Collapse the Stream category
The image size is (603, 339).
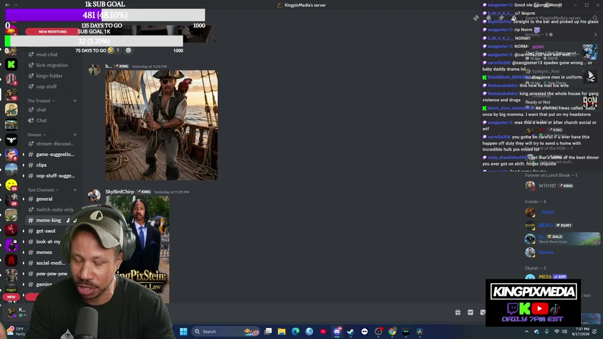click(36, 135)
